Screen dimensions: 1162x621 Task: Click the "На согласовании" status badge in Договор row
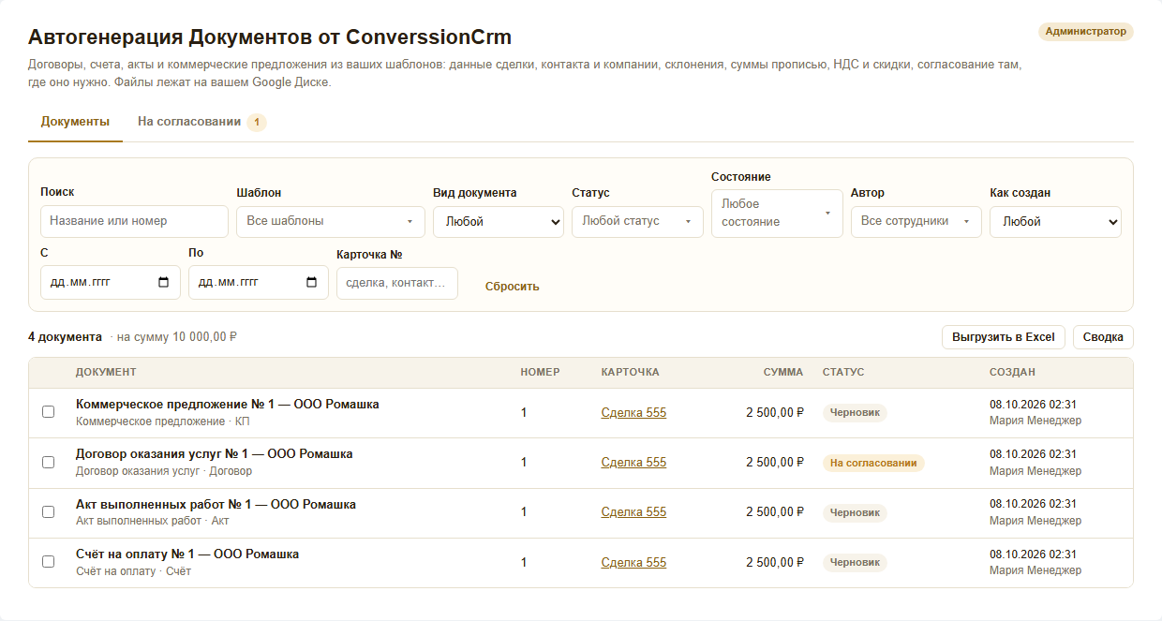[x=873, y=463]
